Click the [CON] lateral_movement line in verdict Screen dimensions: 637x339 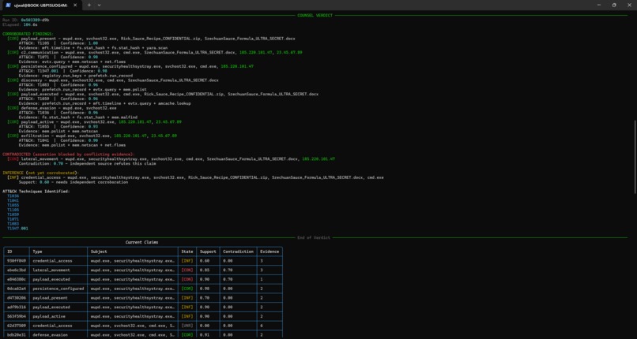pos(171,159)
